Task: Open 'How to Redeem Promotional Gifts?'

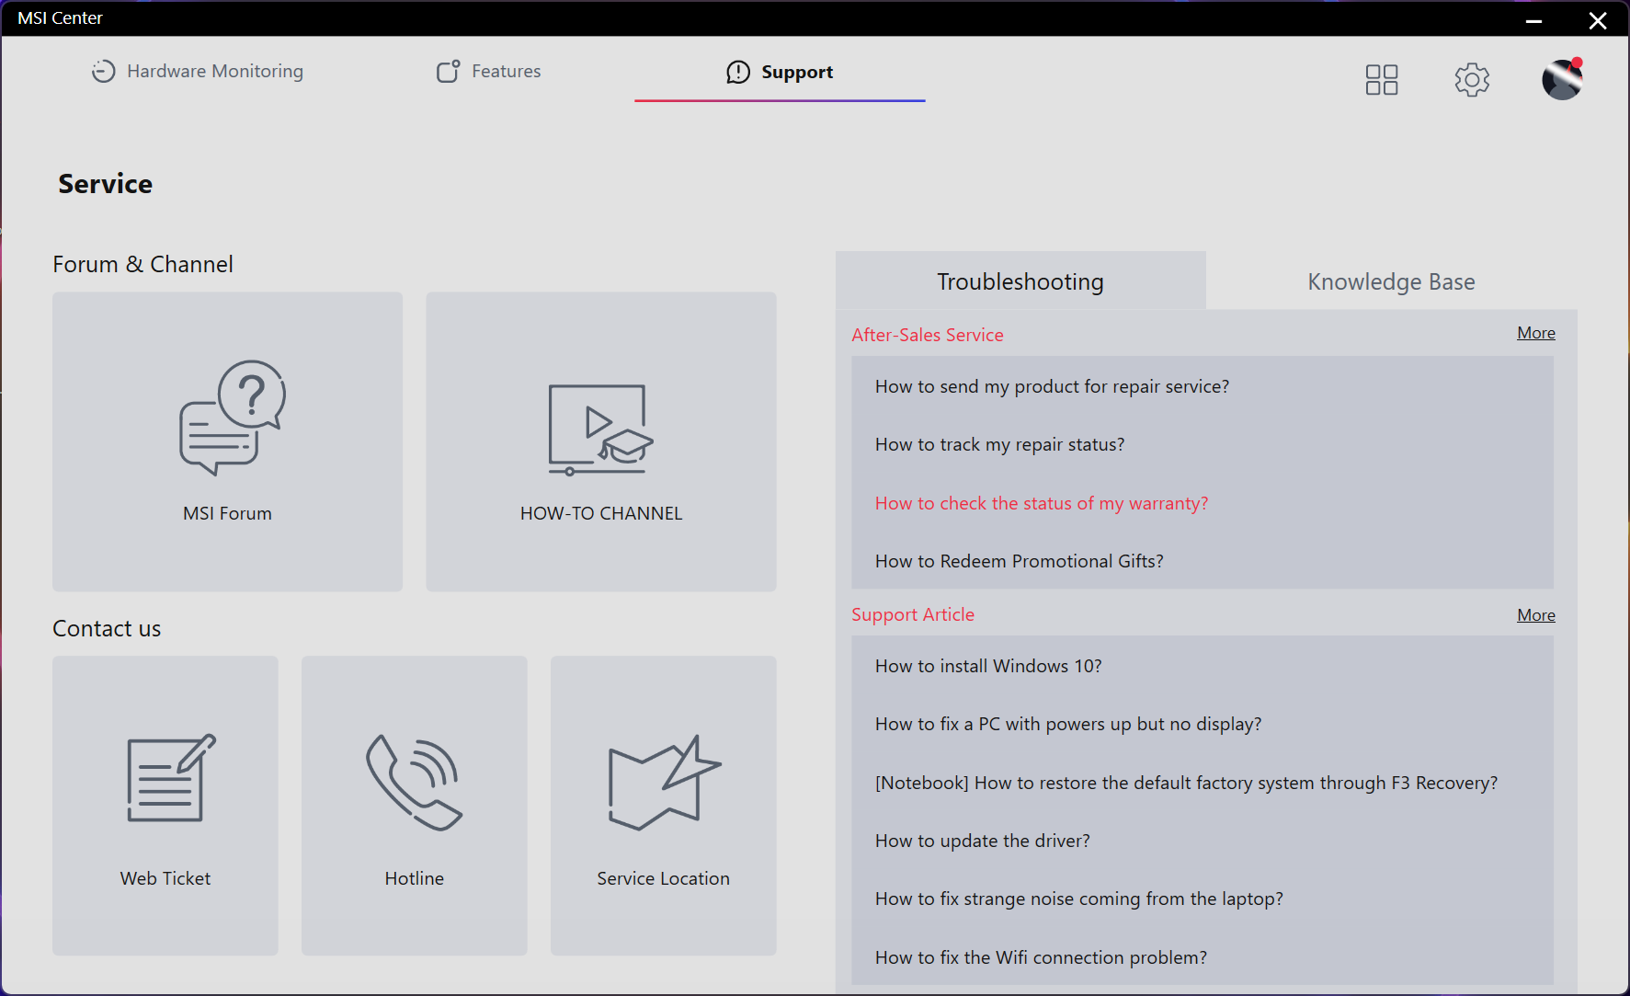Action: coord(1203,561)
